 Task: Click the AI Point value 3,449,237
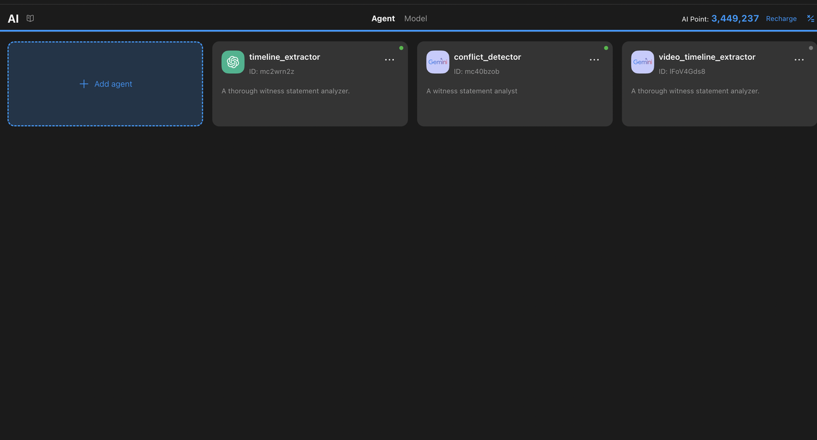735,18
